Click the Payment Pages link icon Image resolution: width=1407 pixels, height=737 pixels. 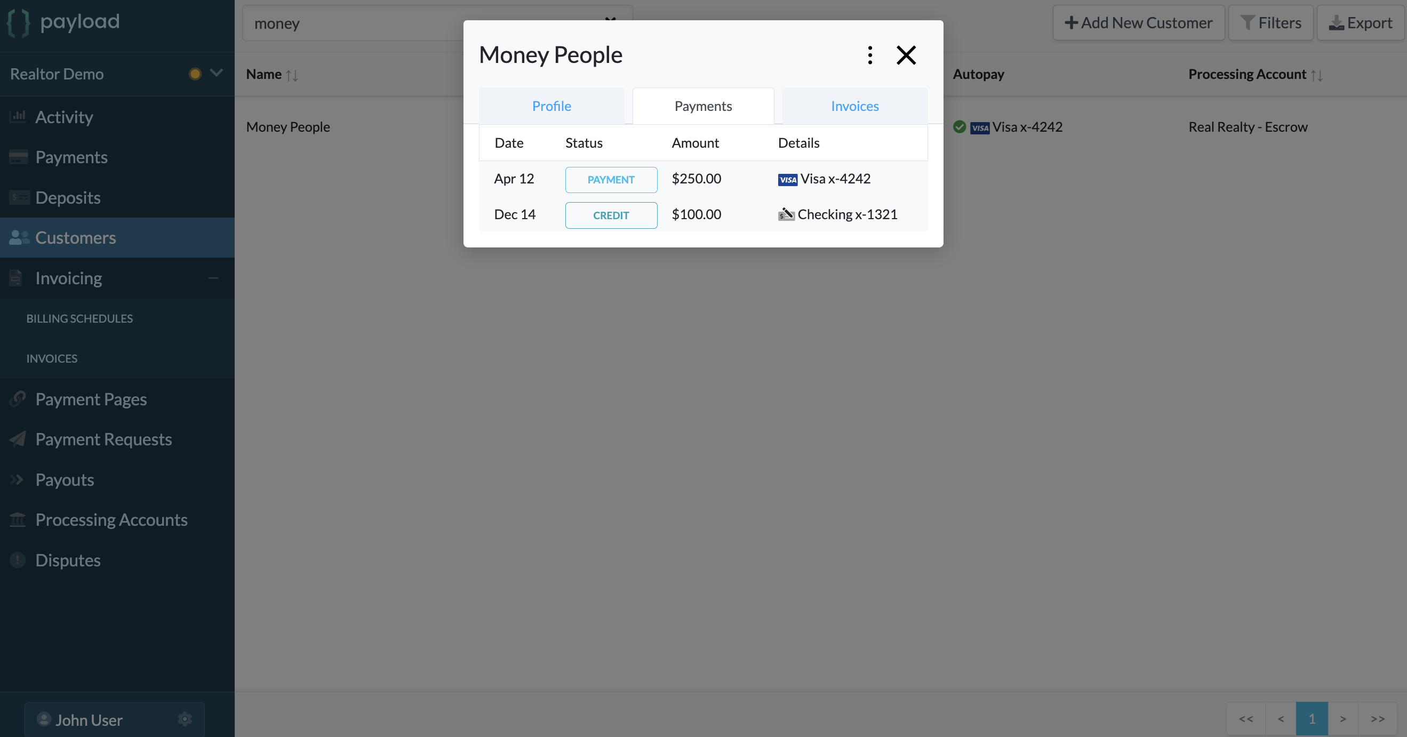18,398
